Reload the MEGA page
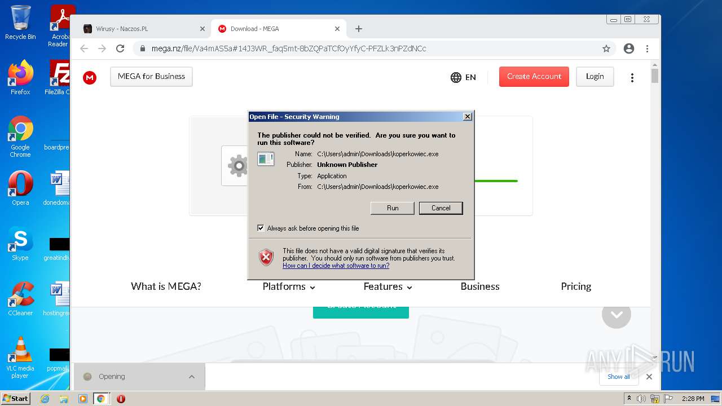This screenshot has height=406, width=722. (120, 48)
